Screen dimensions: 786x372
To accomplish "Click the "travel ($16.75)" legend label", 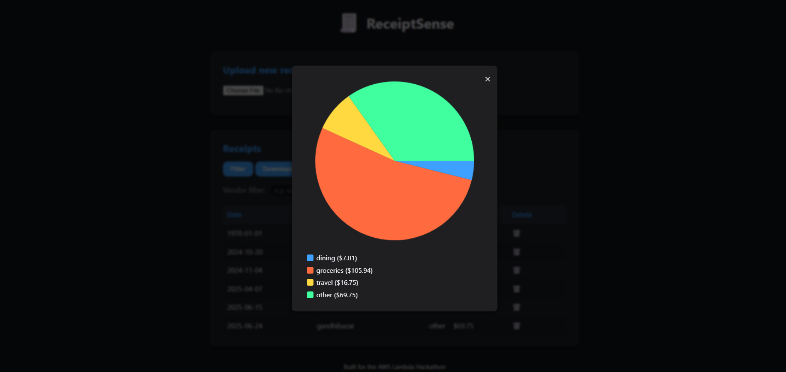I will pyautogui.click(x=337, y=282).
